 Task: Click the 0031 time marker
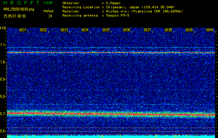pos(23,30)
